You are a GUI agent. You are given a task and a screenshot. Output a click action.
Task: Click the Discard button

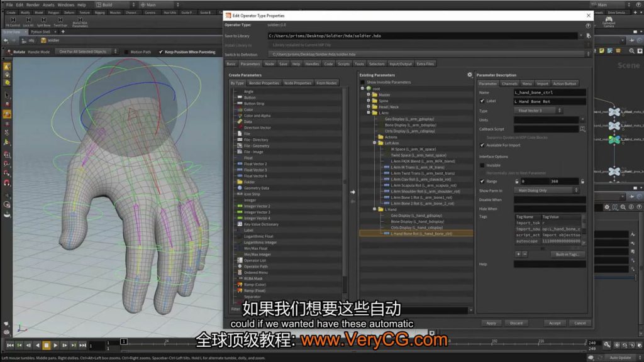[516, 323]
